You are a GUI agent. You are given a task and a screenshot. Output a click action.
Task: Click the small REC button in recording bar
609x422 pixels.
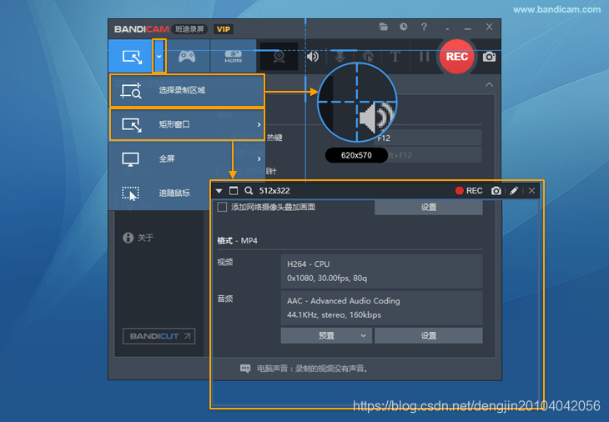(469, 191)
